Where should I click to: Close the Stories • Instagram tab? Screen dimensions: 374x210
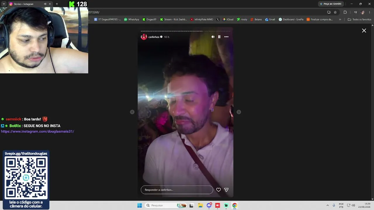coord(50,4)
